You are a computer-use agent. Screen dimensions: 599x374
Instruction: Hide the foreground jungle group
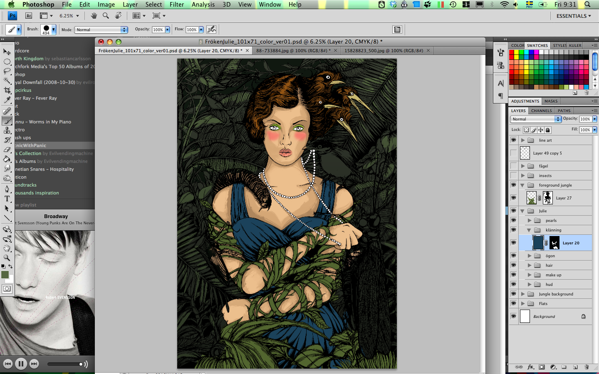tap(513, 185)
